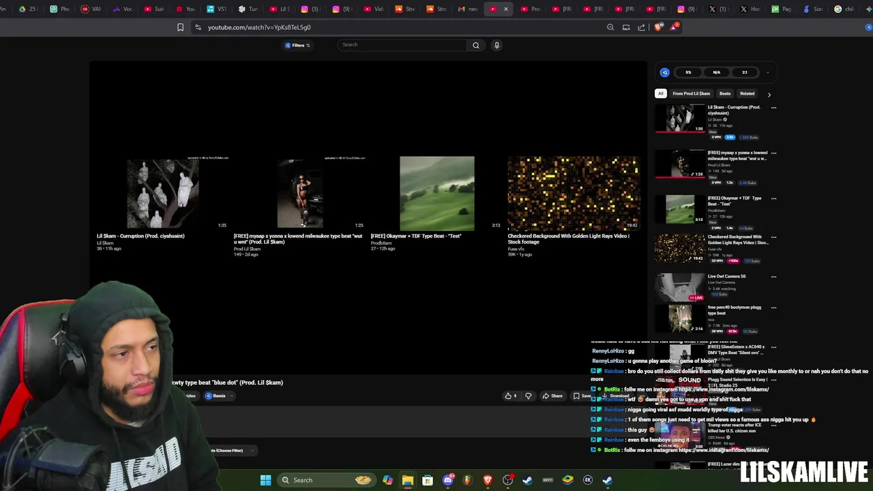Open Lil $kam Curruption endscreen video thumbnail

pos(163,194)
